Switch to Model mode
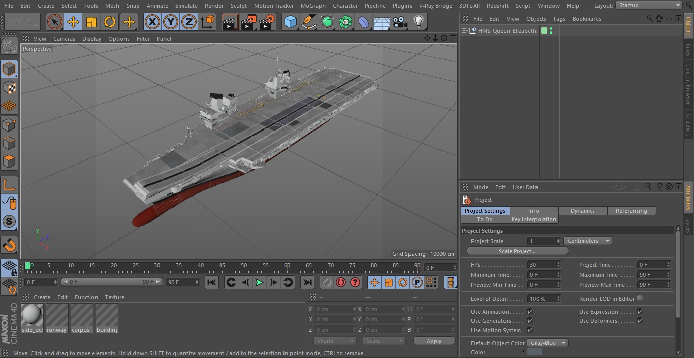The width and height of the screenshot is (694, 358). [9, 69]
